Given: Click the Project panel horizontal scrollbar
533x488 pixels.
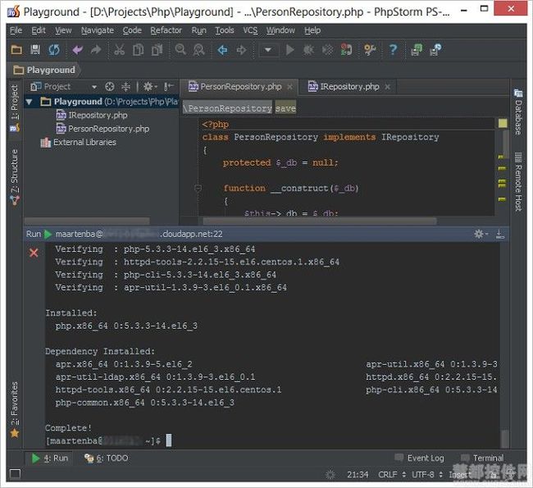Looking at the screenshot, I should [87, 221].
